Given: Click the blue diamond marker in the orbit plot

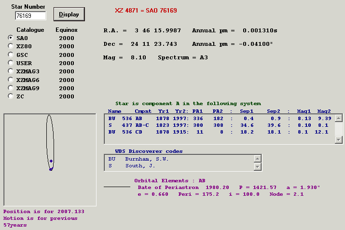Looking at the screenshot, I should 51,161.
